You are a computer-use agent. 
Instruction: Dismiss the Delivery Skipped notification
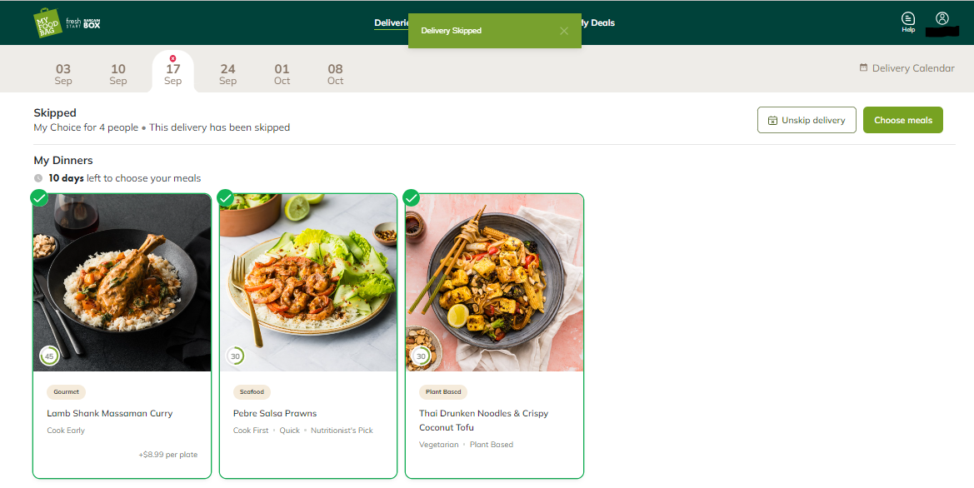tap(564, 31)
